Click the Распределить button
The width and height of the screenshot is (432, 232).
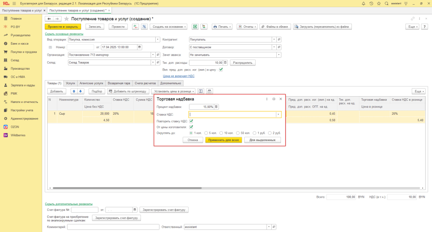pos(243,62)
